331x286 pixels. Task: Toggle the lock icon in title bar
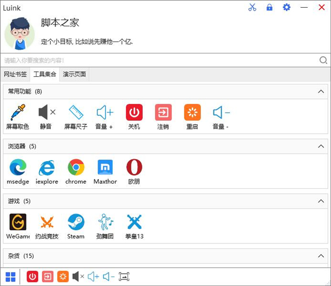[269, 8]
